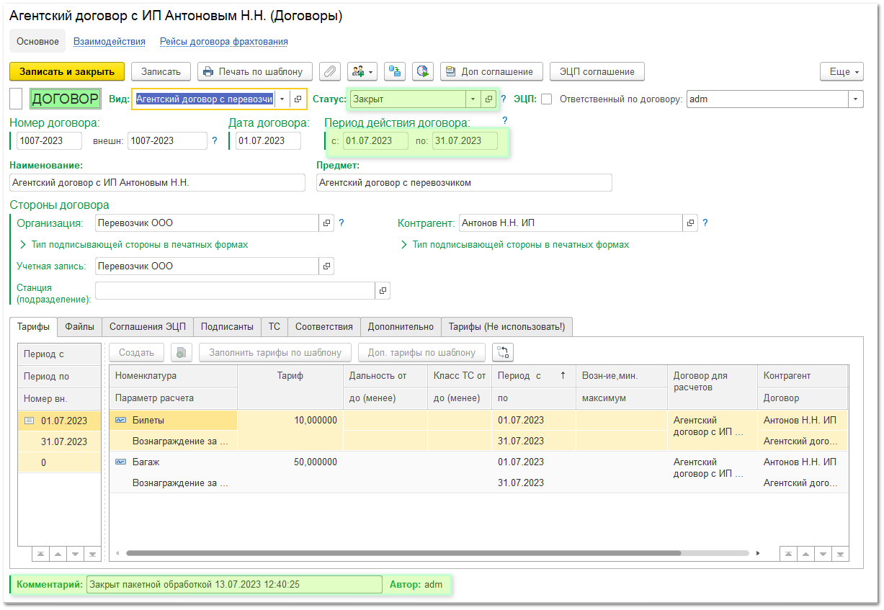Click the Комментарий text field
This screenshot has height=610, width=884.
click(234, 585)
